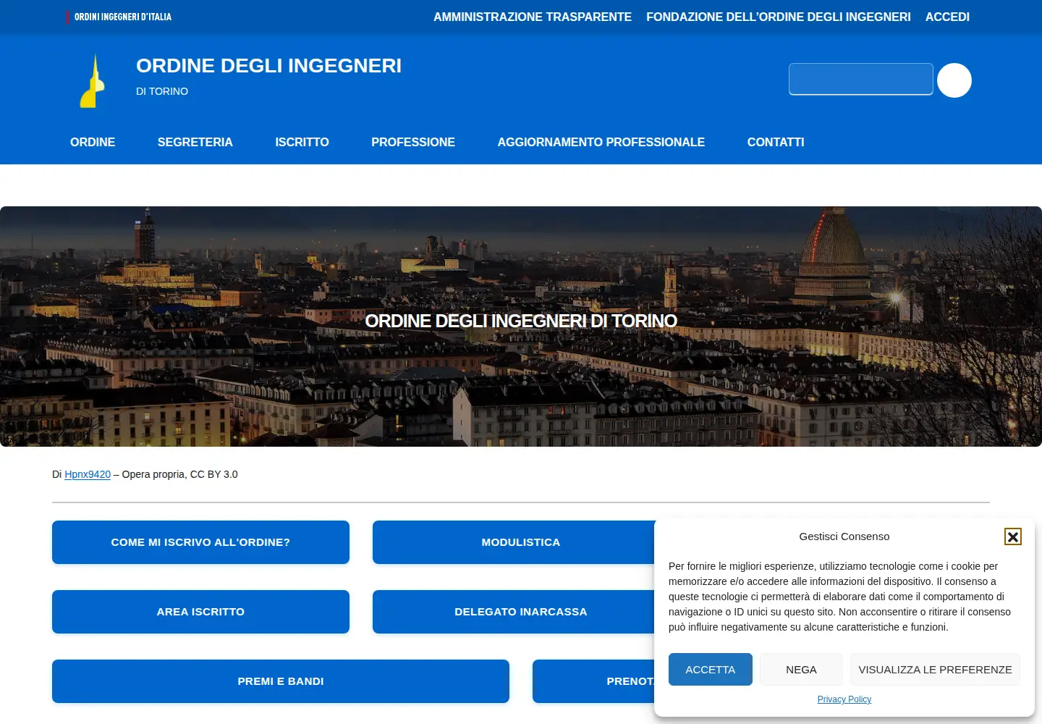Screen dimensions: 1042x724
Task: Open the Hpnx9420 author link
Action: [x=88, y=474]
